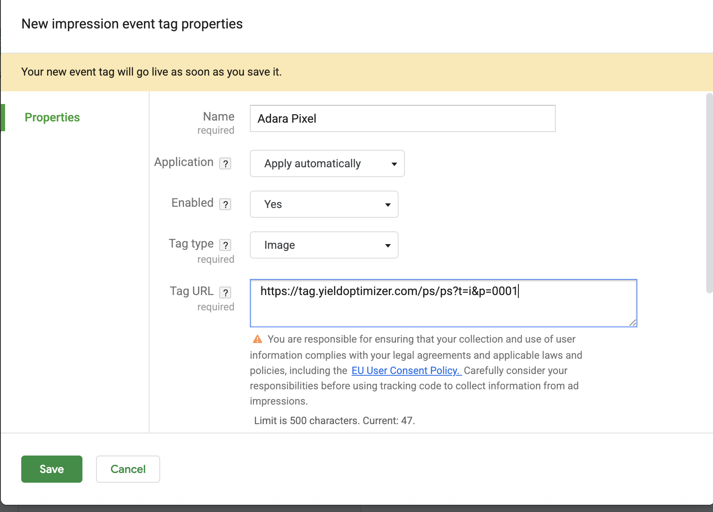
Task: Click the Name field label
Action: click(x=218, y=116)
